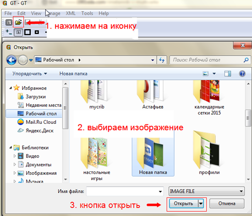Open the Tools menu
The height and width of the screenshot is (216, 252).
coord(87,13)
